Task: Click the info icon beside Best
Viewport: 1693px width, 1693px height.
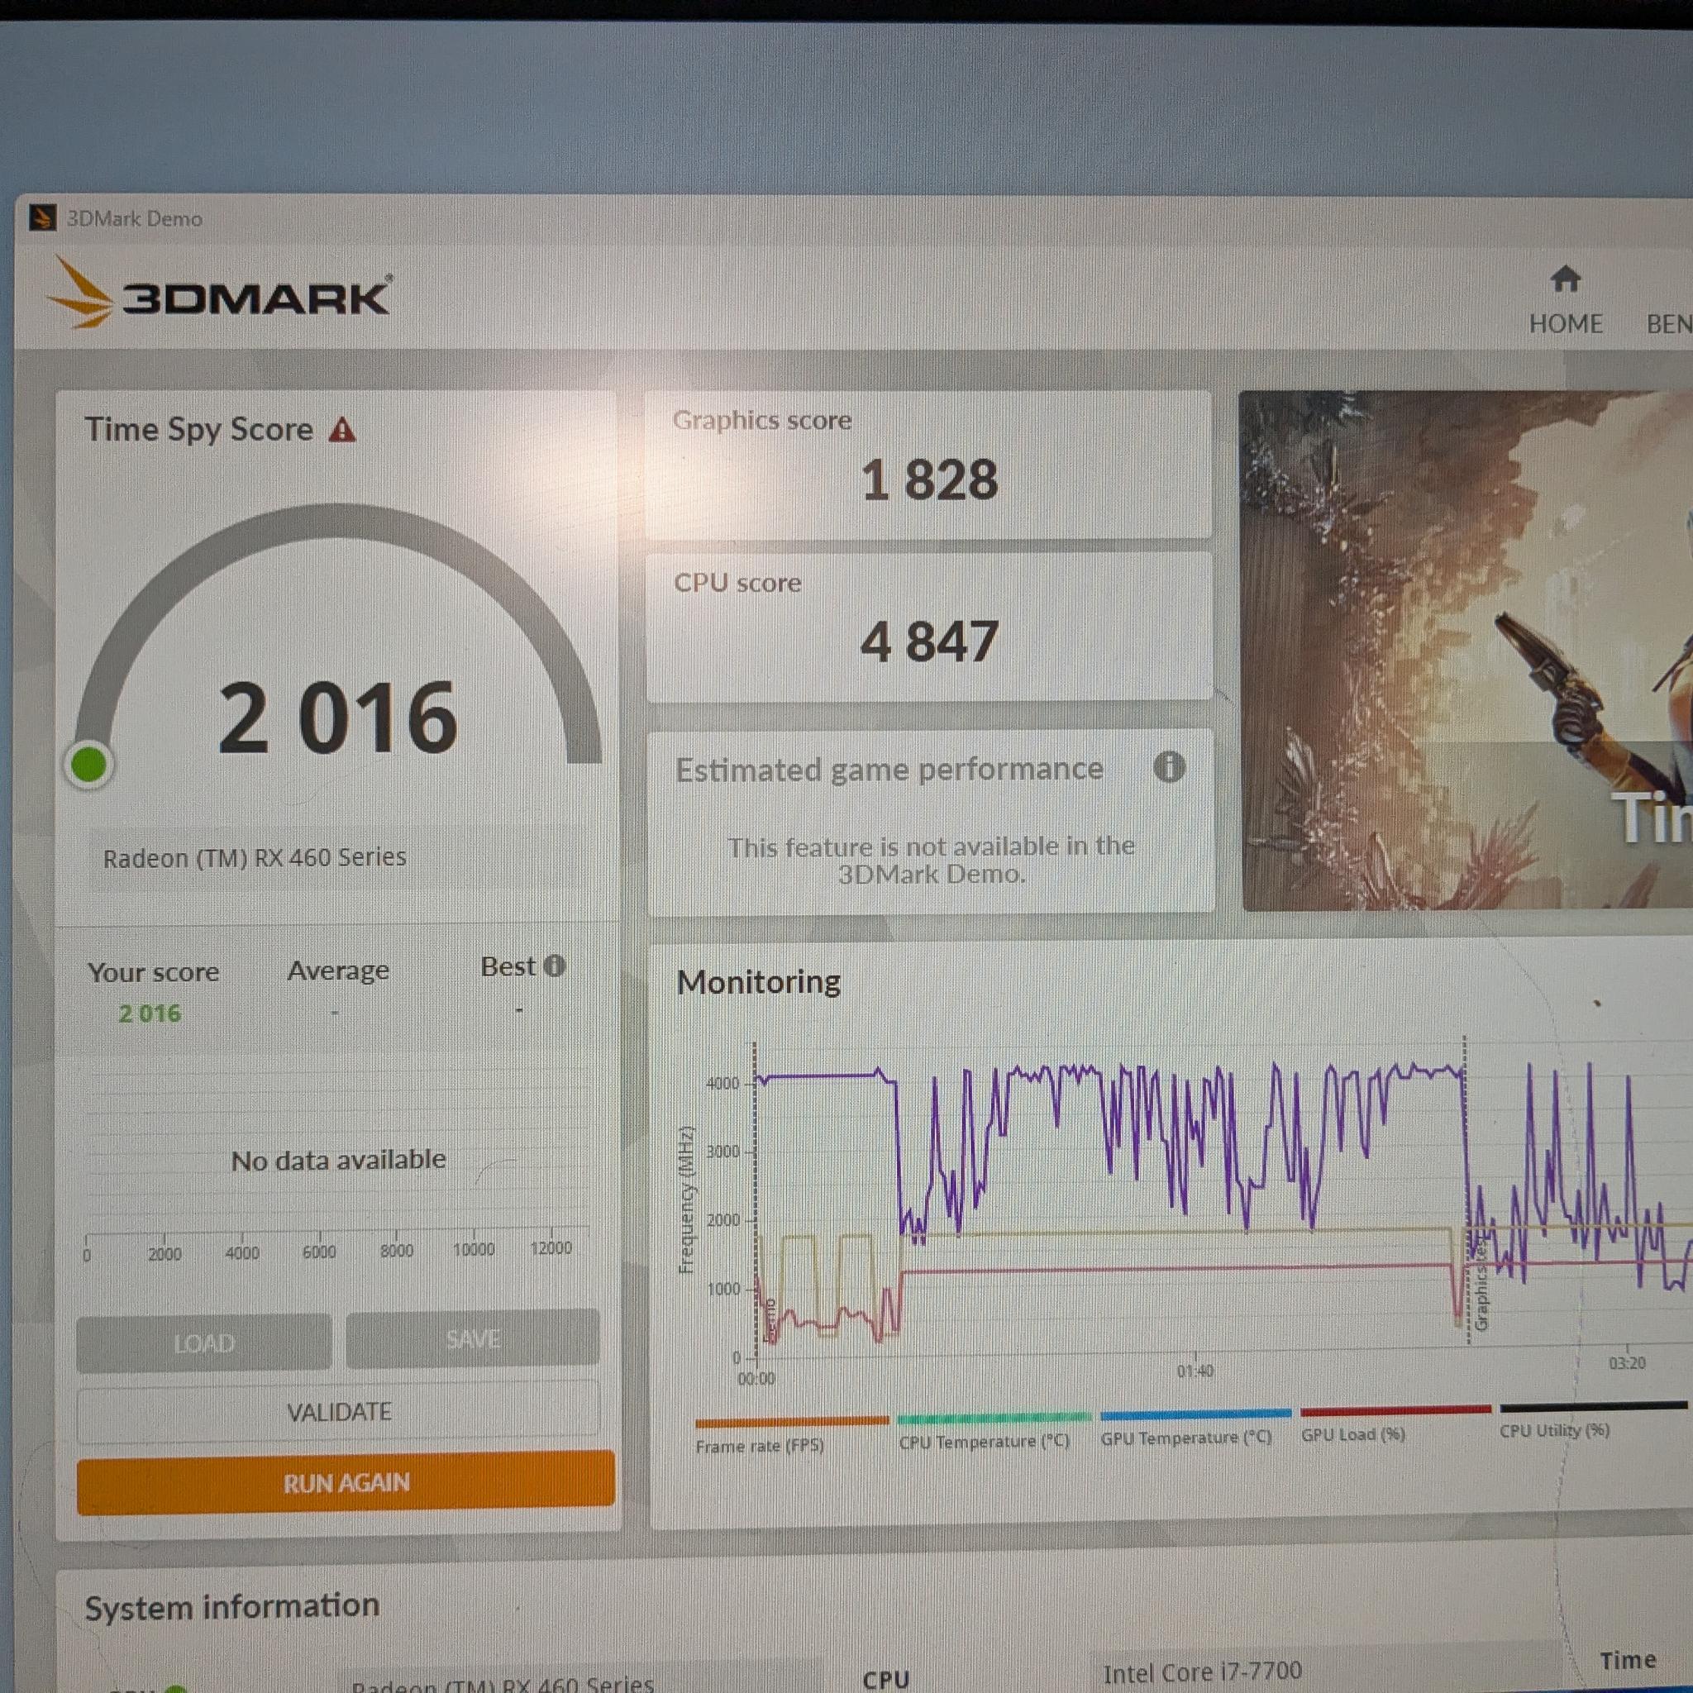Action: pos(554,966)
